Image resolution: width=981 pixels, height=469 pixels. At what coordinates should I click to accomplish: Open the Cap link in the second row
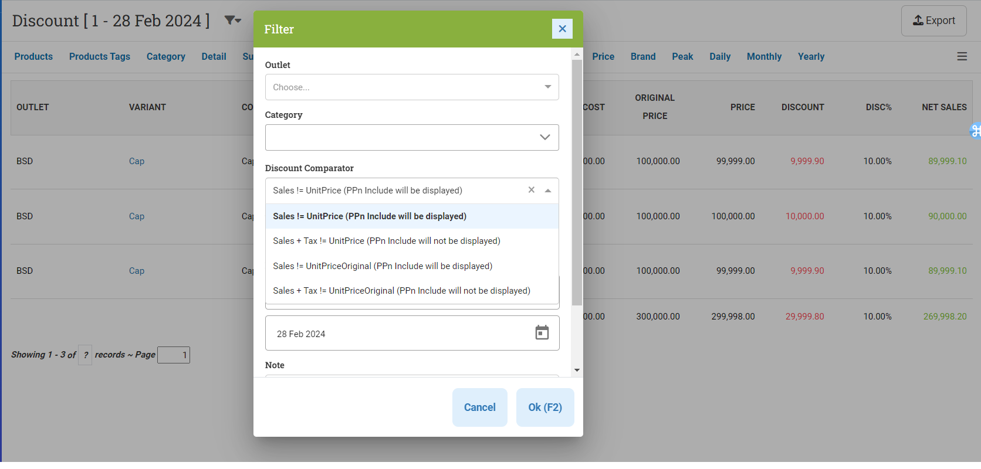pos(137,216)
